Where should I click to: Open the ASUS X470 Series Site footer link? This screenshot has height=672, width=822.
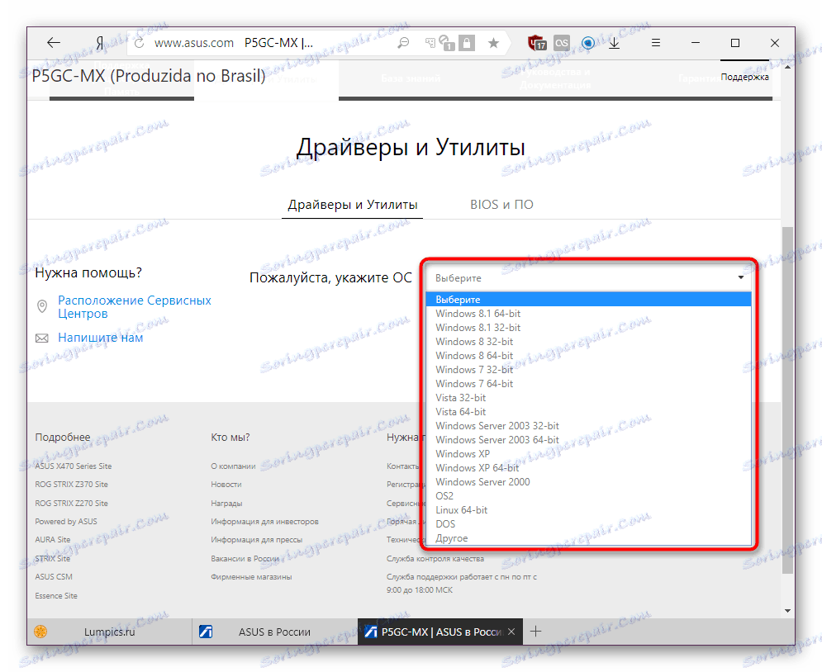(74, 466)
